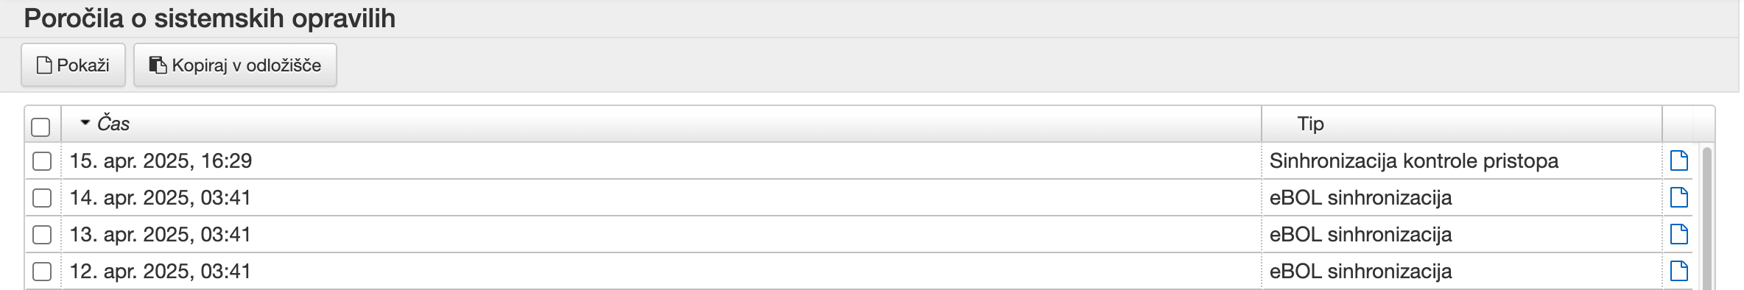Click the Kopiraj v odložišče button

235,66
